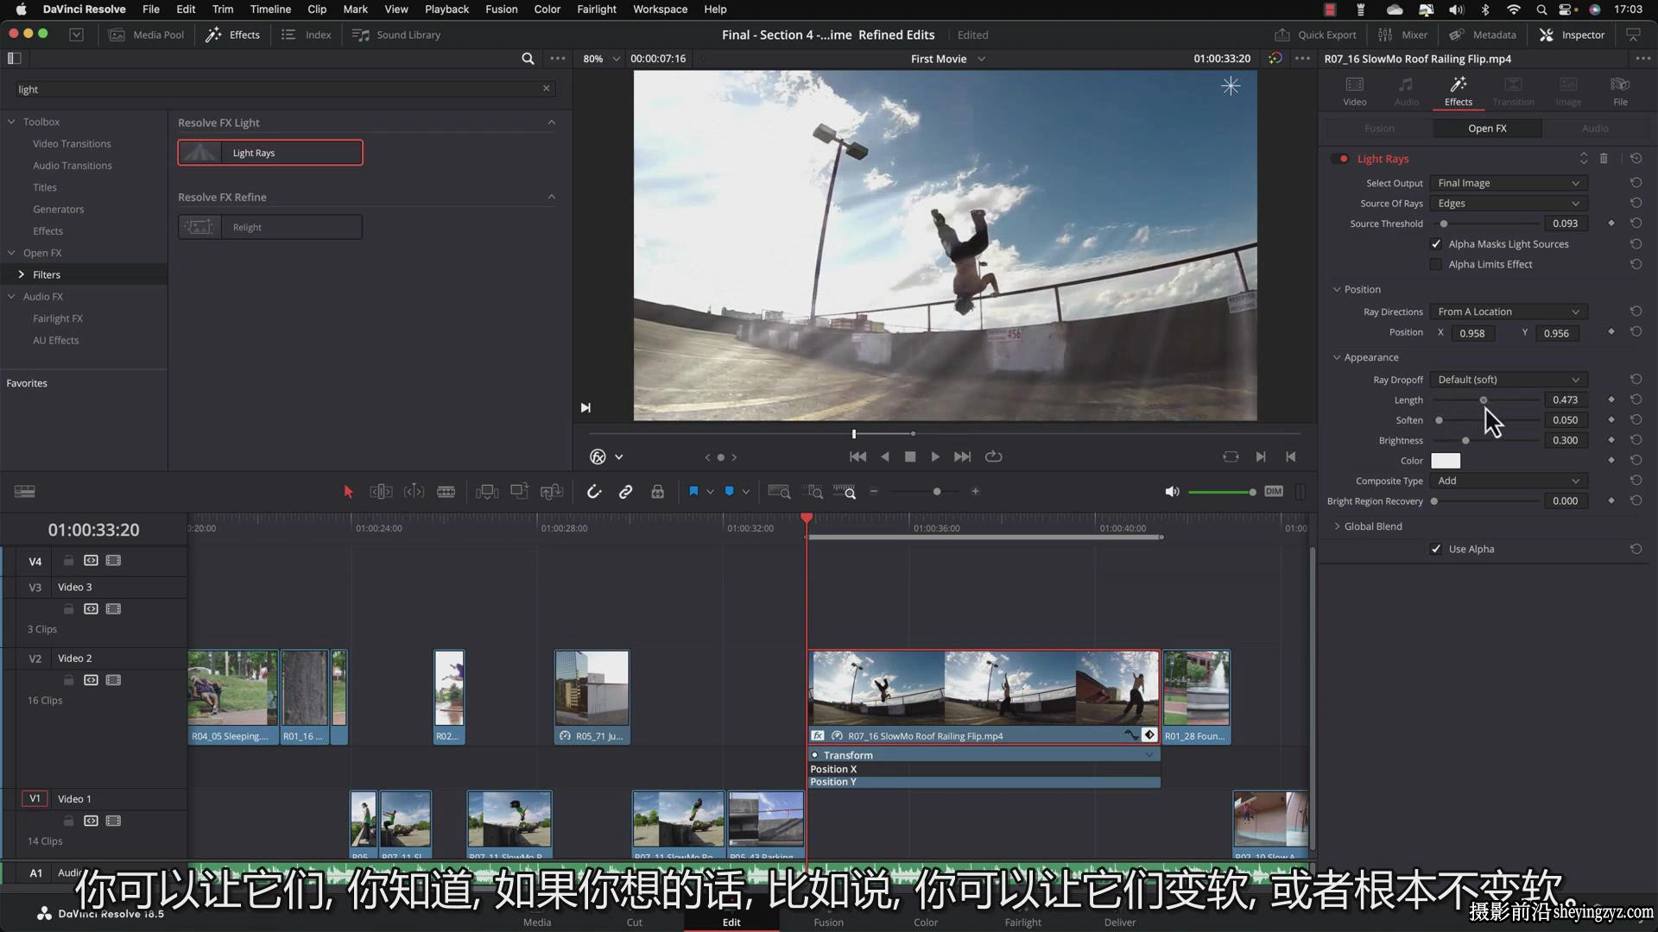The height and width of the screenshot is (932, 1658).
Task: Select the arrow Selection Mode tool
Action: coord(348,492)
